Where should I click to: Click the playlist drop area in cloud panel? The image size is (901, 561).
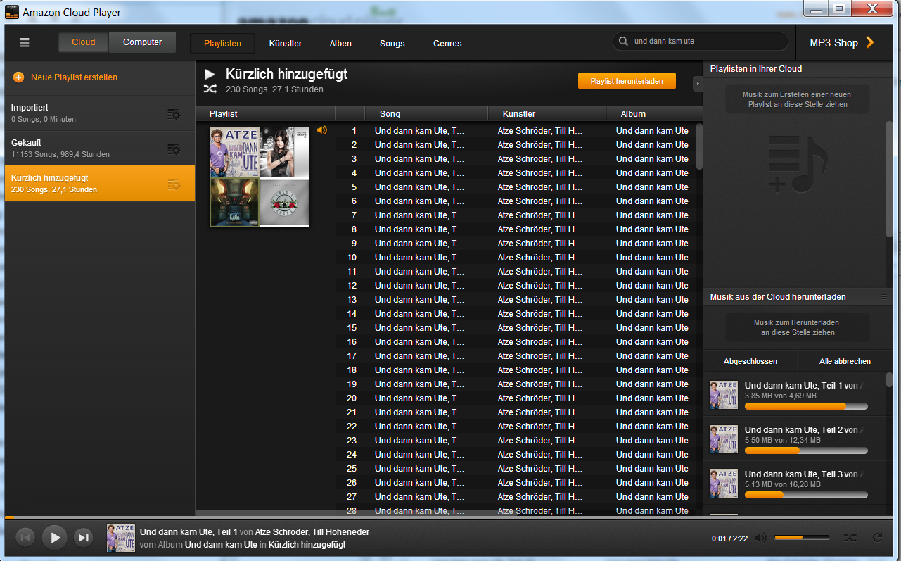click(x=798, y=99)
